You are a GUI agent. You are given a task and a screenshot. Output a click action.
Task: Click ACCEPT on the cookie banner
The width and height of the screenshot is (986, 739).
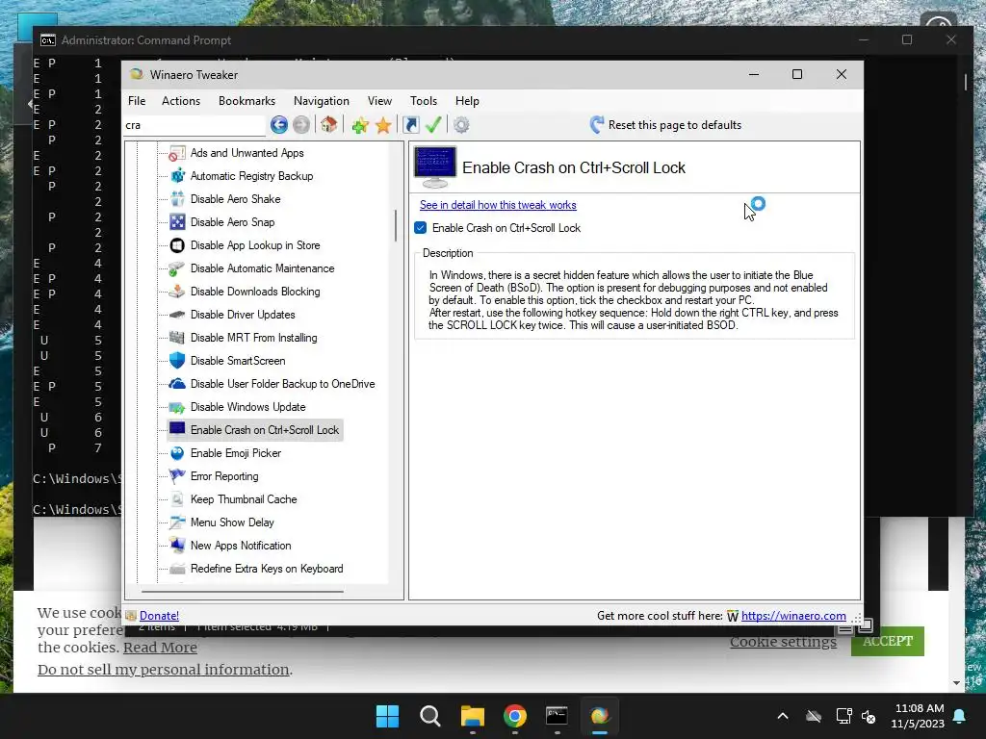coord(887,641)
